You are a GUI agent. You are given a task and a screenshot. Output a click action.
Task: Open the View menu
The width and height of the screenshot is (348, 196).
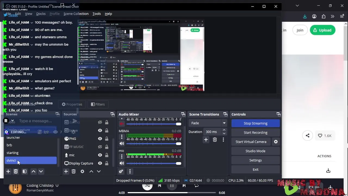coord(29,14)
